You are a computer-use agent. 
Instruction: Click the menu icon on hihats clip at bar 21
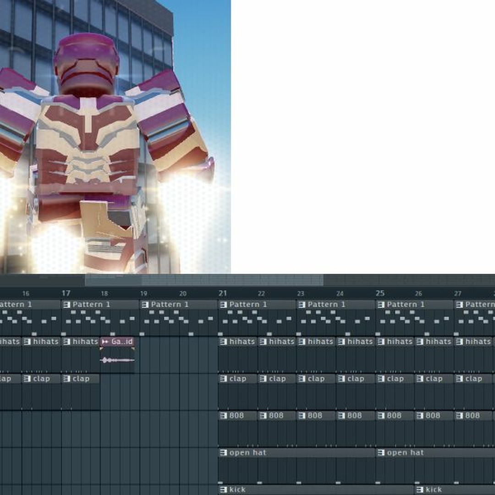(223, 341)
